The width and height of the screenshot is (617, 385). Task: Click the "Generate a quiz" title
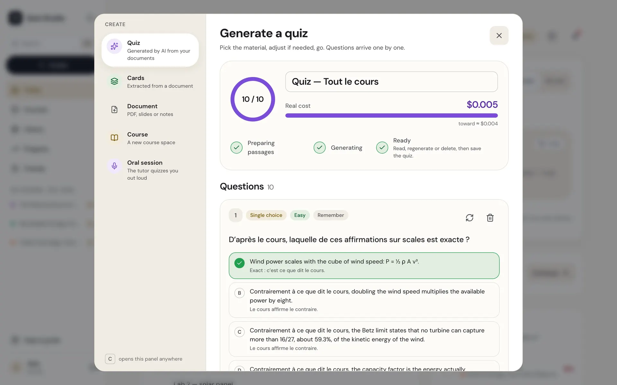pyautogui.click(x=264, y=33)
